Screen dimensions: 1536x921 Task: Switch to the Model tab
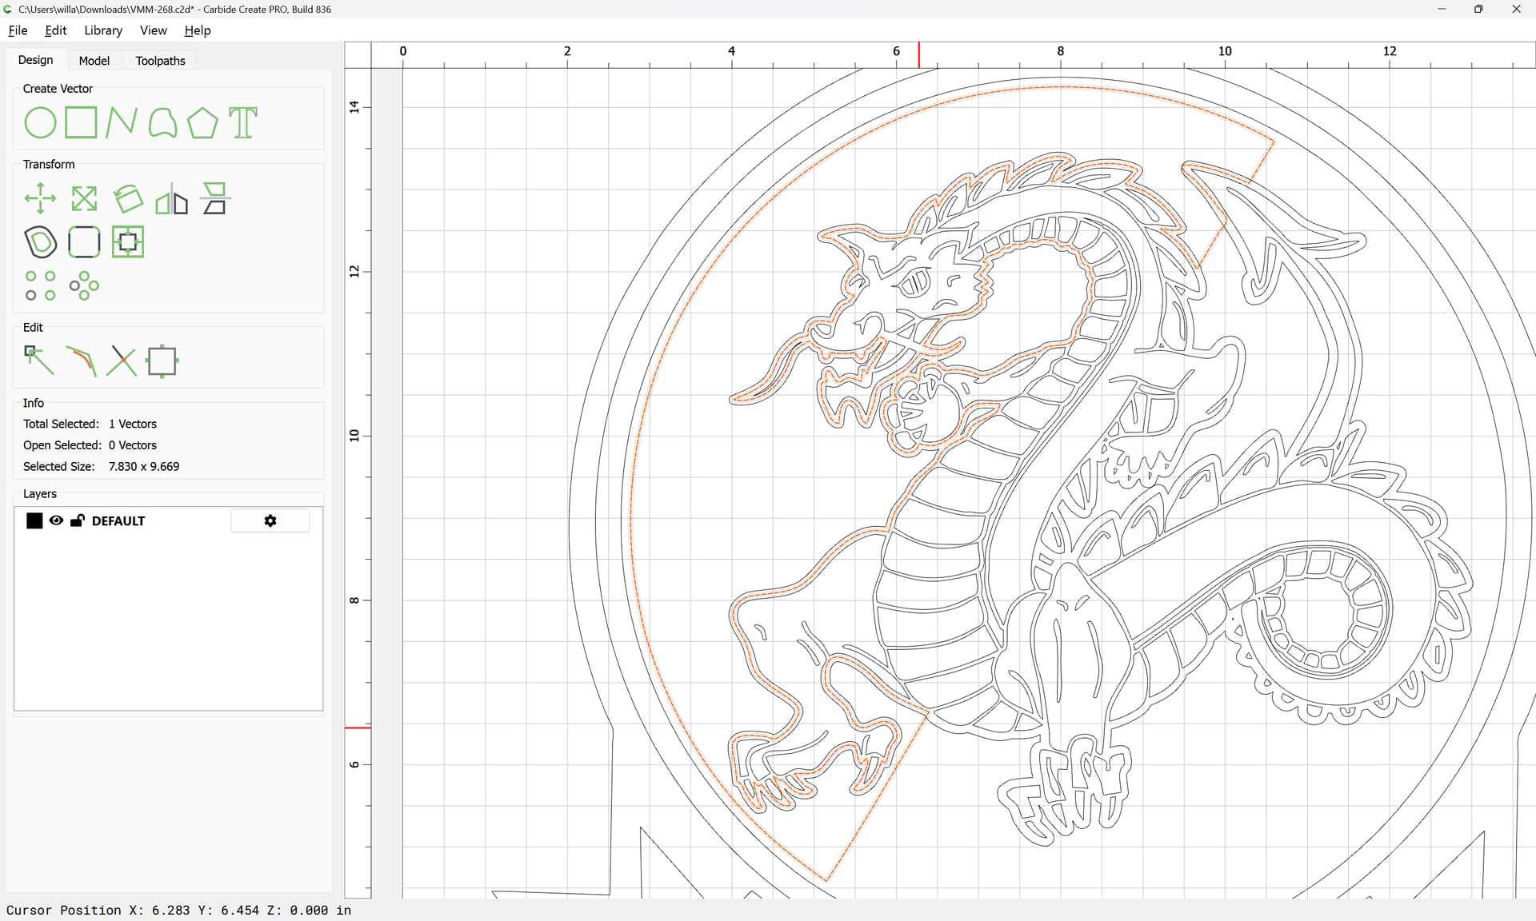(94, 61)
